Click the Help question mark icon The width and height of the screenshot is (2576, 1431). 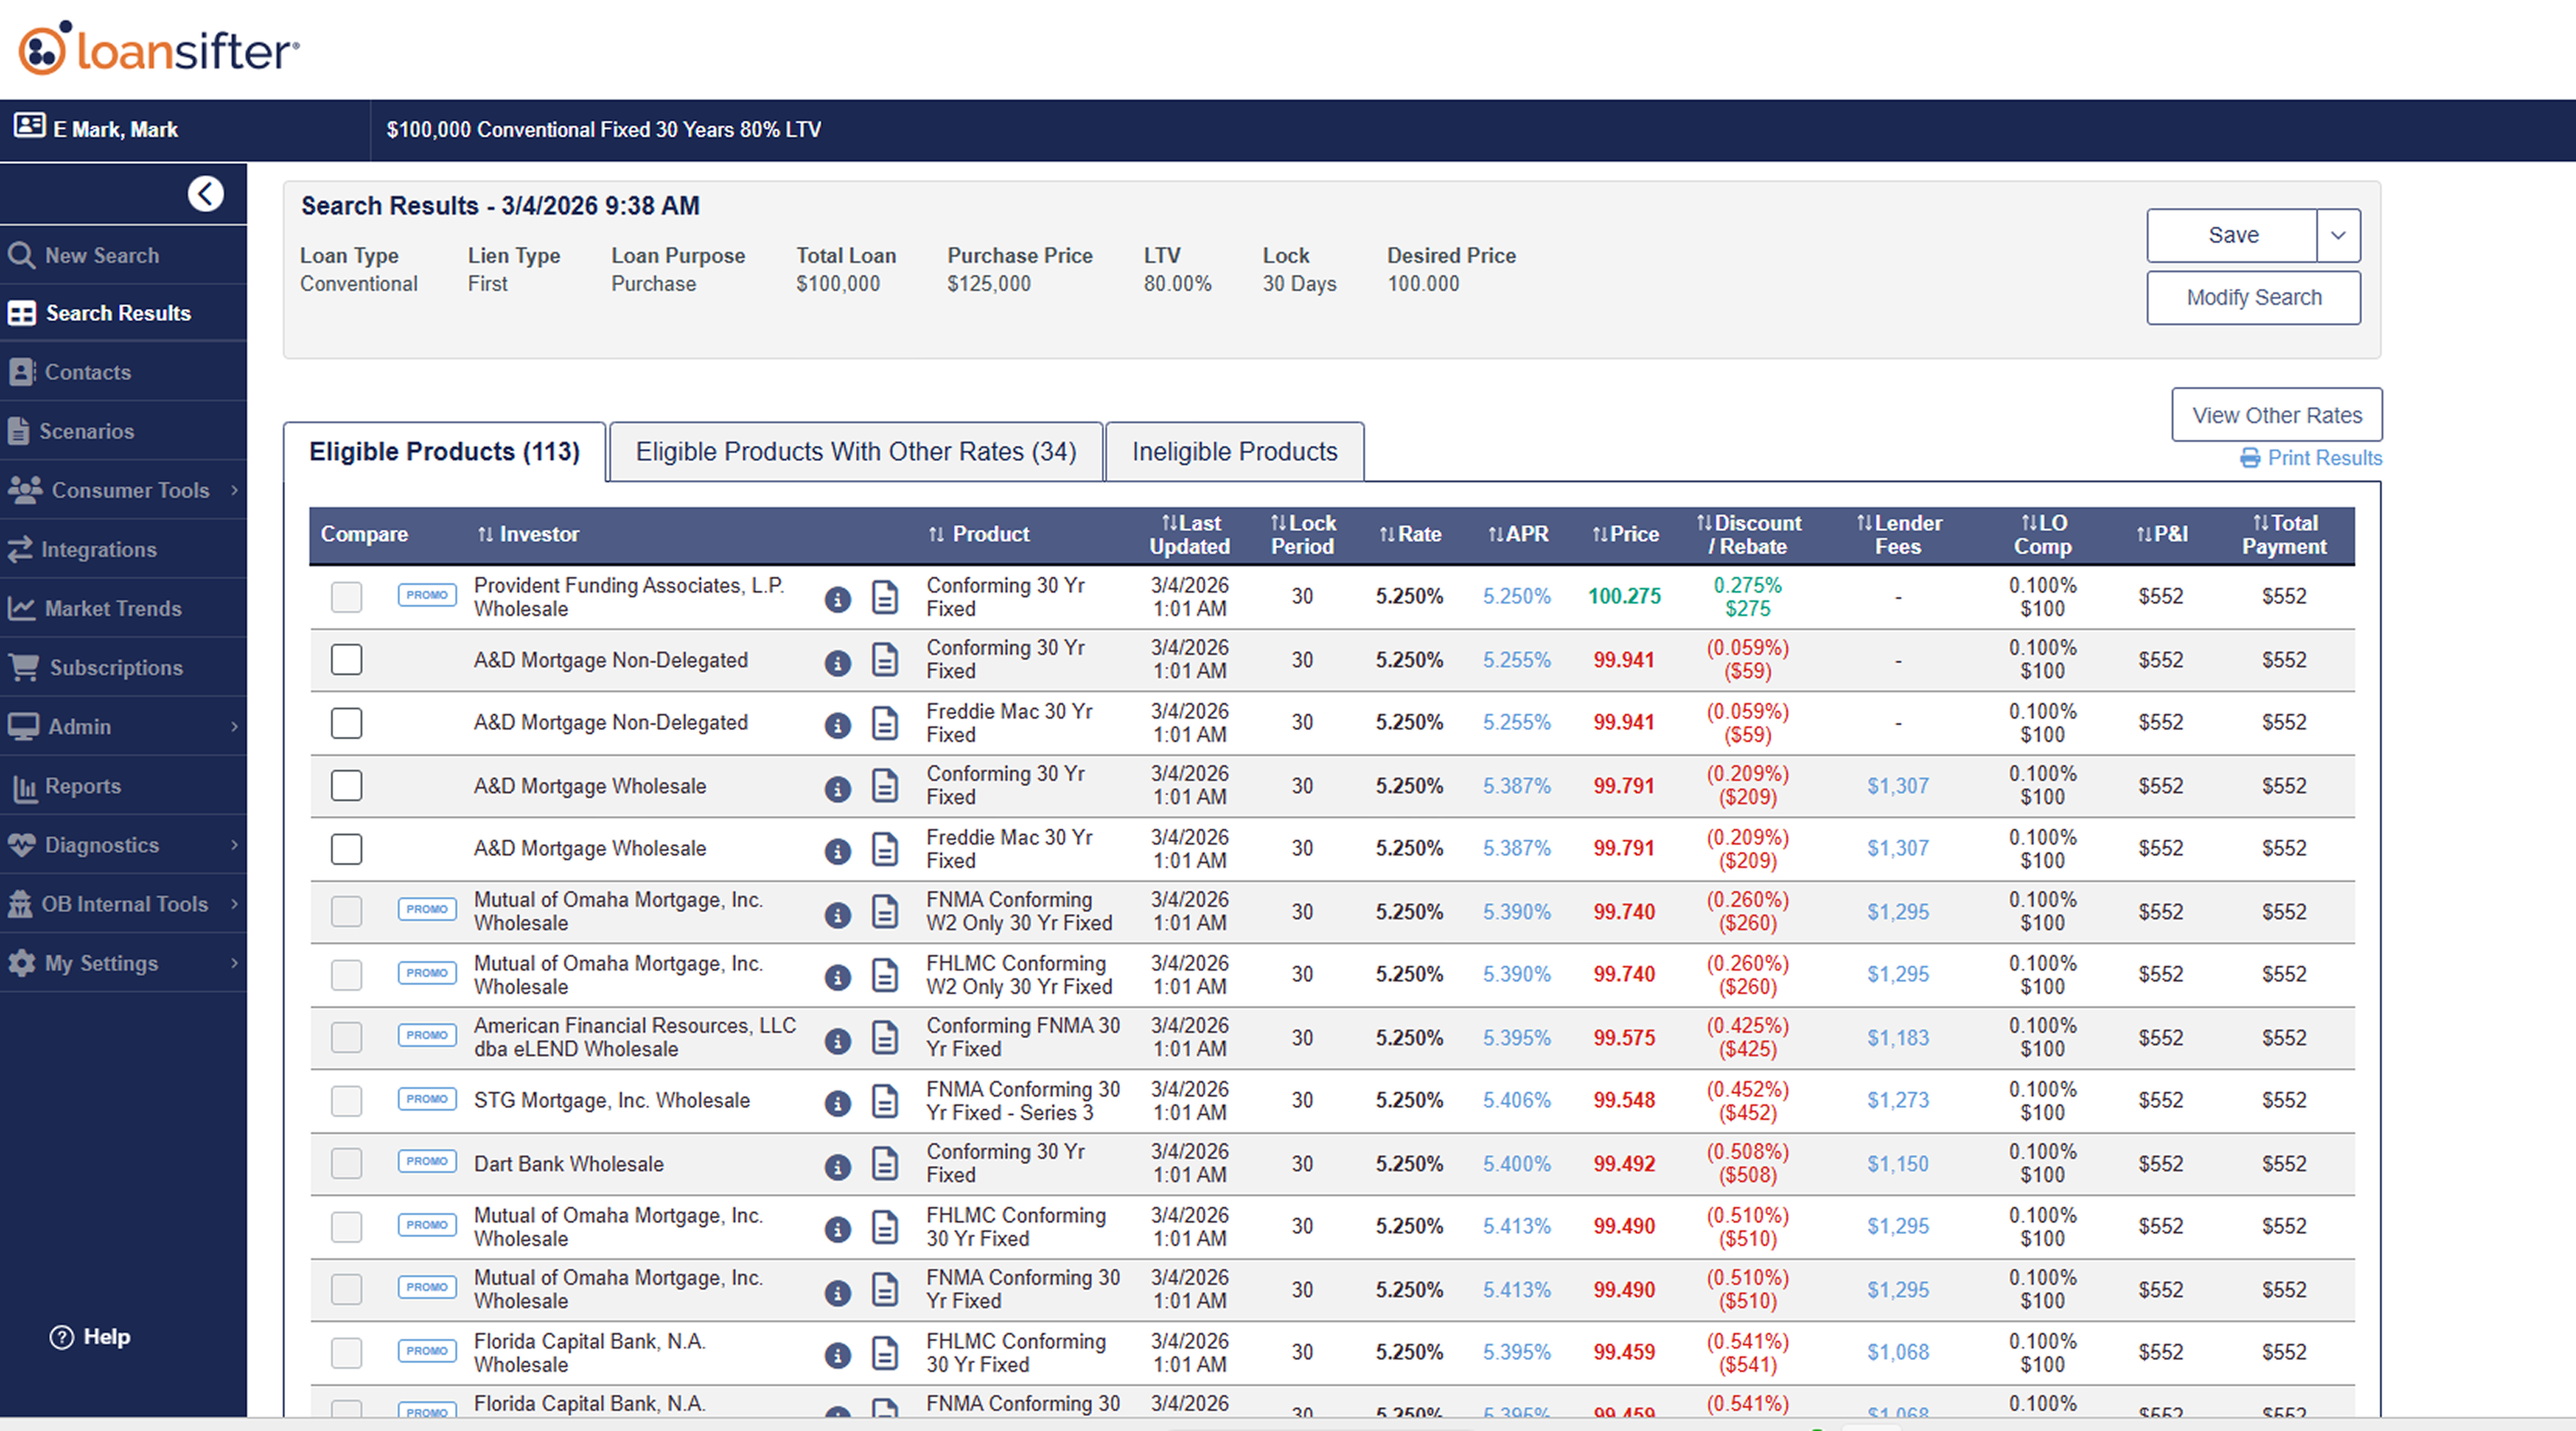(x=61, y=1337)
